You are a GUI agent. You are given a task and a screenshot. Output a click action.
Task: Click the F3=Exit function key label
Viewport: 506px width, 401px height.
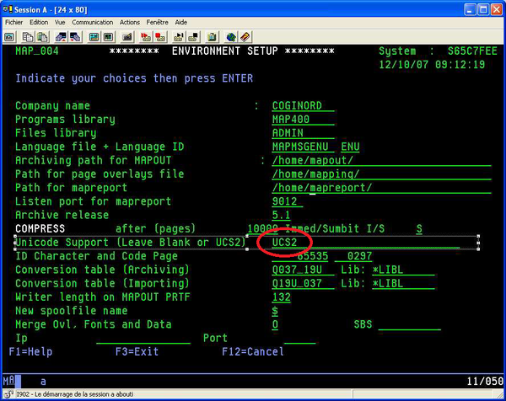[137, 351]
